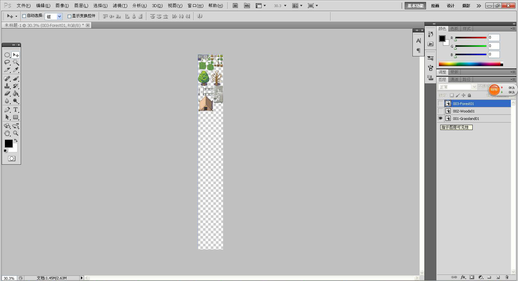Switch to the 通道 tab
Viewport: 518px width, 281px height.
pos(454,79)
